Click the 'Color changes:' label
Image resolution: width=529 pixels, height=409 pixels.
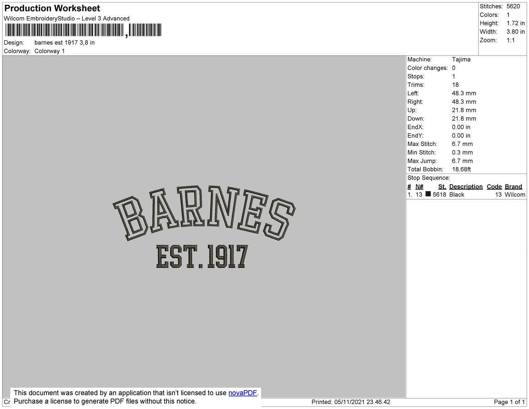(x=428, y=68)
